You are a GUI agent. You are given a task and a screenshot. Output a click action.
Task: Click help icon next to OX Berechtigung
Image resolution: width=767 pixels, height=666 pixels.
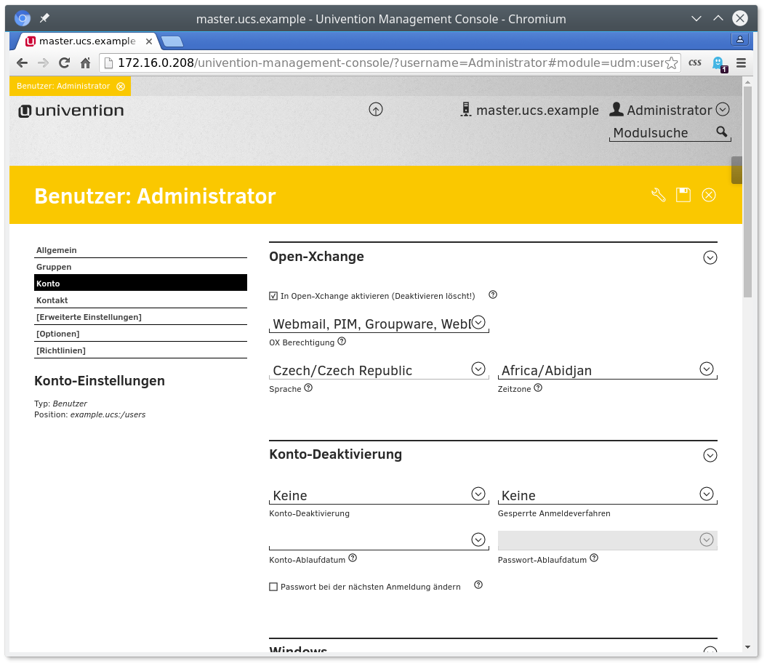click(x=342, y=341)
